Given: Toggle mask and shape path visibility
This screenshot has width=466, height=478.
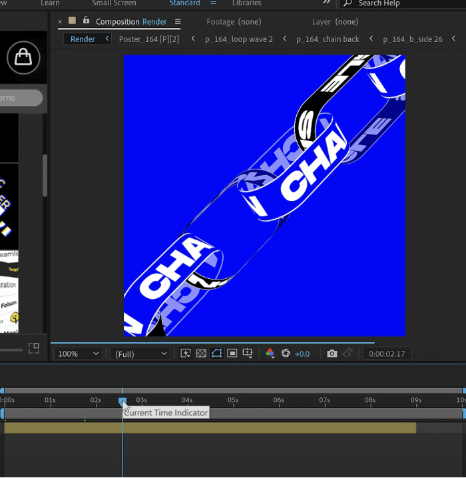Looking at the screenshot, I should coord(216,354).
